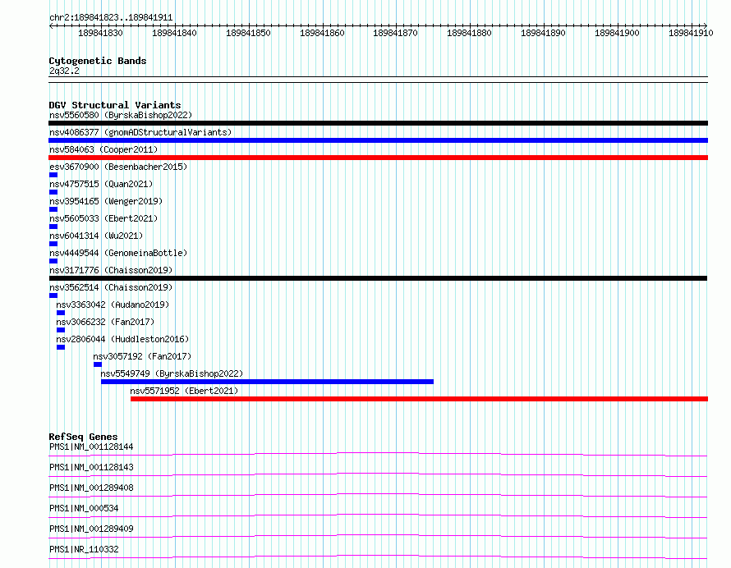
Task: Select variant nsv4449544 (GenomeinaBottle)
Action: click(118, 253)
